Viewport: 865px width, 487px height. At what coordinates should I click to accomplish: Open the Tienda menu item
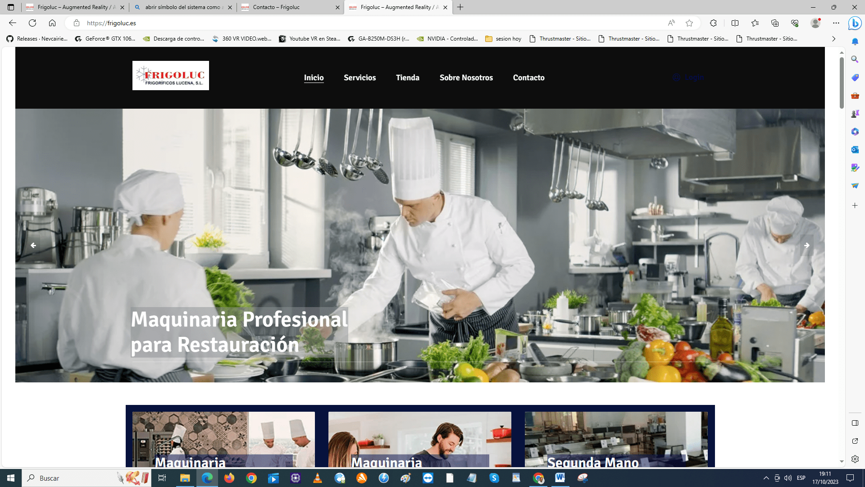(x=407, y=78)
